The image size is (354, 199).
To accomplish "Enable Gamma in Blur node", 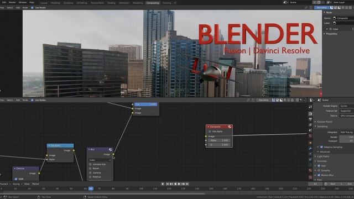I will tap(90, 173).
